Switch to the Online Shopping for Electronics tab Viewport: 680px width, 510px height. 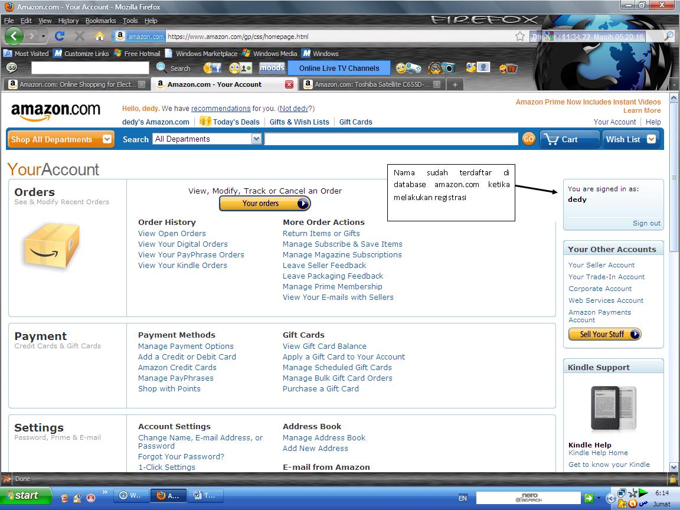pos(77,84)
